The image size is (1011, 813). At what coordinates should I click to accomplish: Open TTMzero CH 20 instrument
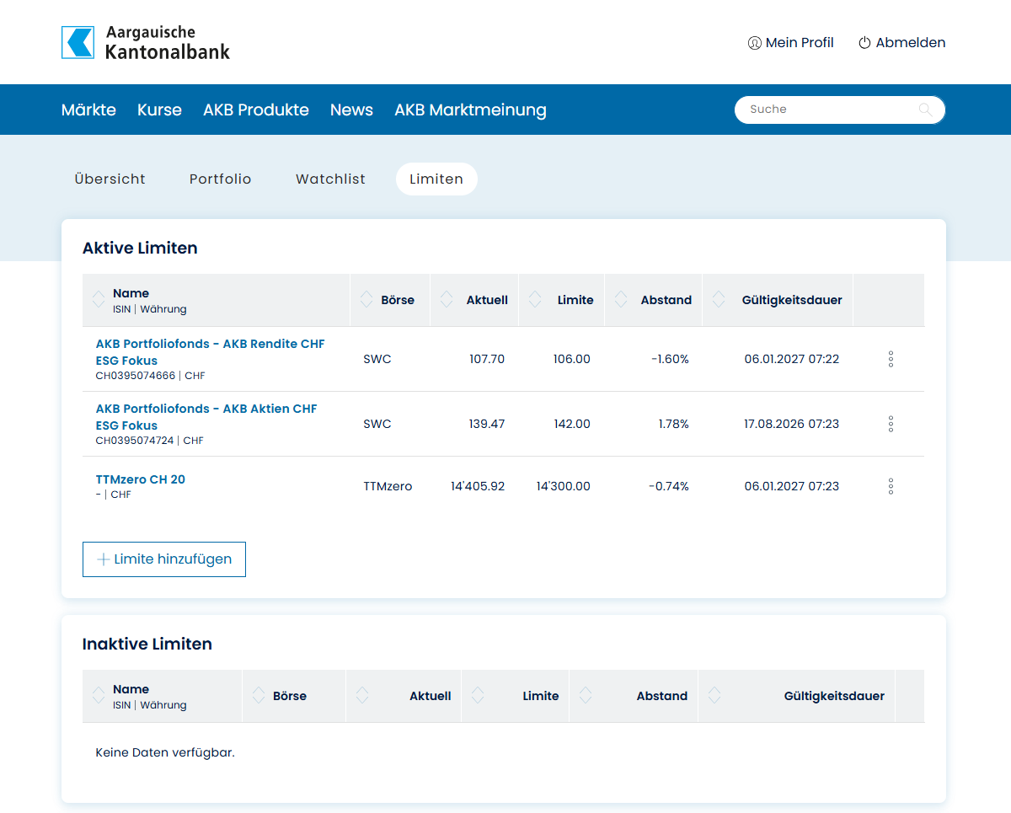click(141, 479)
